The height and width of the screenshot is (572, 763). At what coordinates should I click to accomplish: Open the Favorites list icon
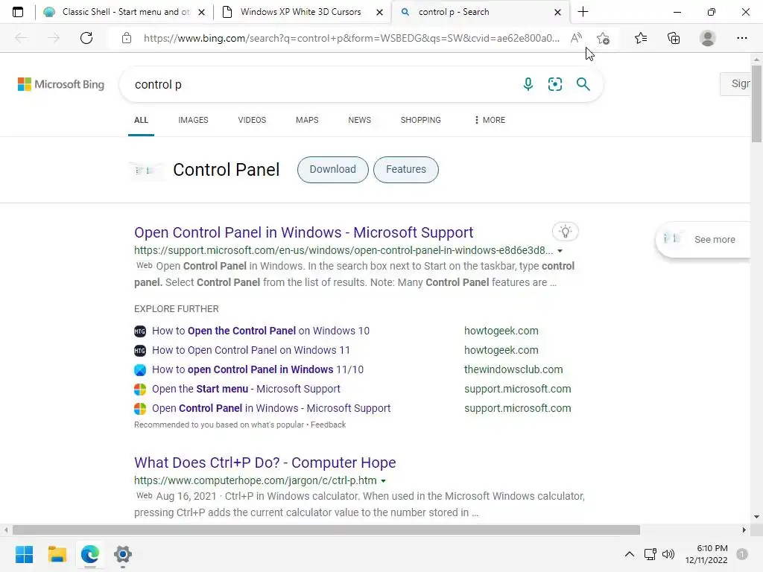[641, 38]
